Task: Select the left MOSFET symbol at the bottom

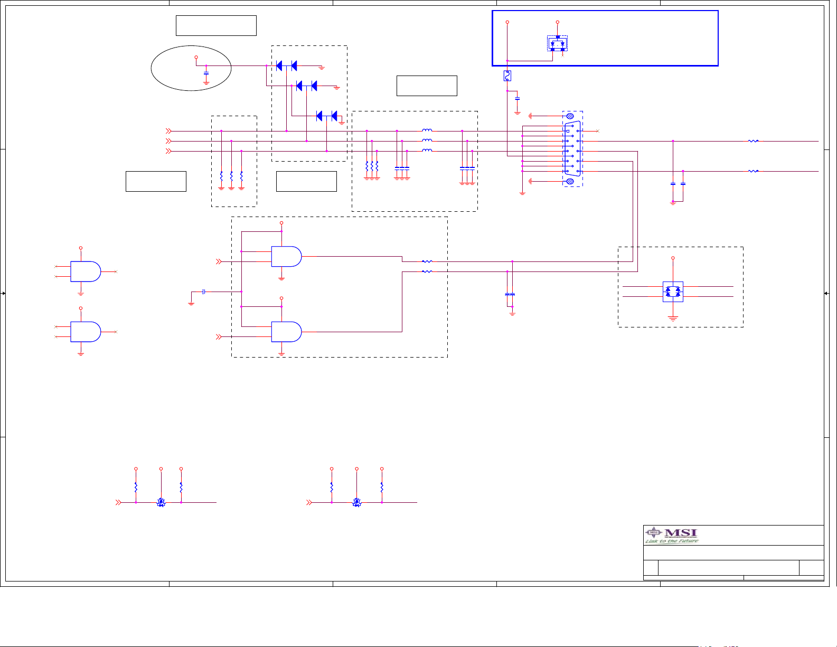Action: (x=161, y=502)
